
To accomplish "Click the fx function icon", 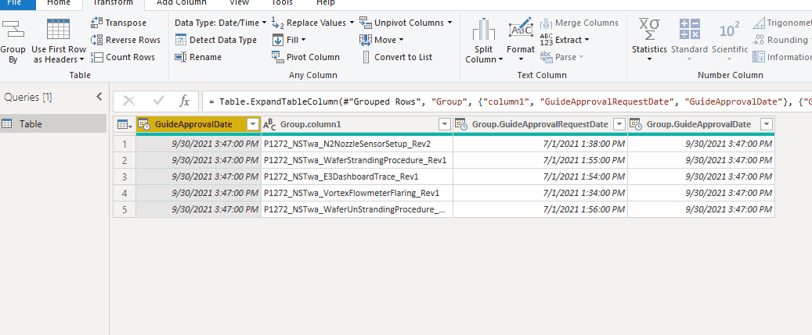I will pyautogui.click(x=184, y=102).
